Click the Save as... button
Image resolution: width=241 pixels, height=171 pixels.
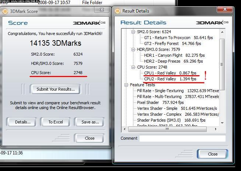pyautogui.click(x=90, y=122)
